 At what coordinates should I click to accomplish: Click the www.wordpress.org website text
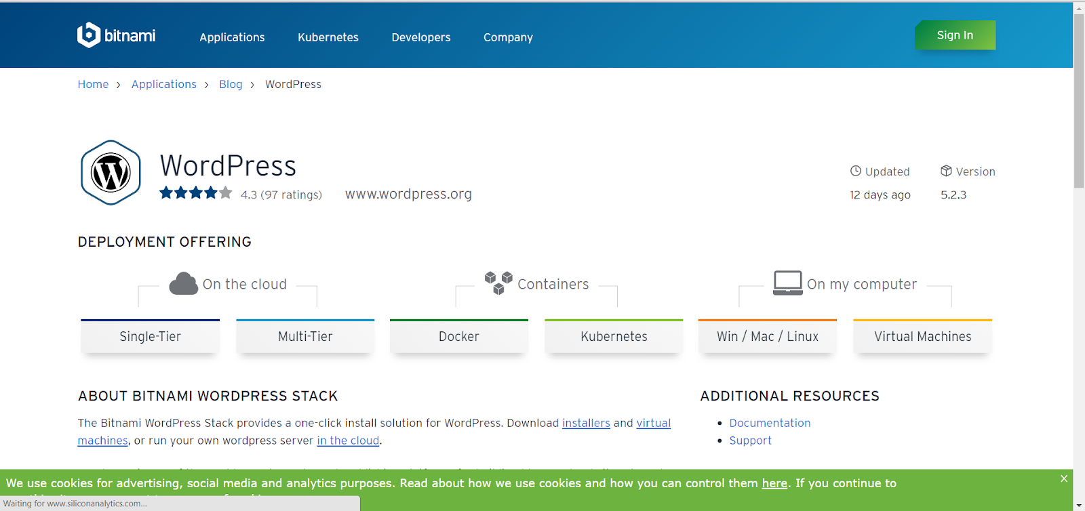point(408,194)
